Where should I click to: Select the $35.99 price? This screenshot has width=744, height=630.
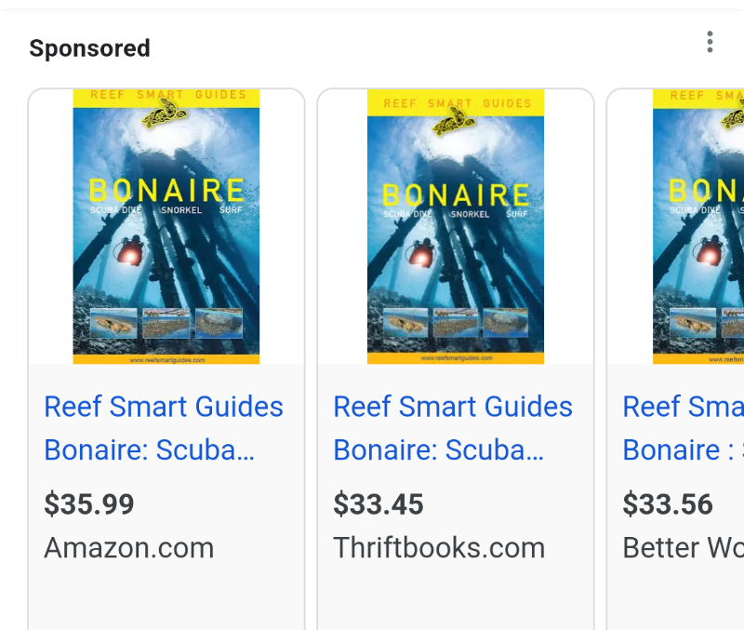89,504
